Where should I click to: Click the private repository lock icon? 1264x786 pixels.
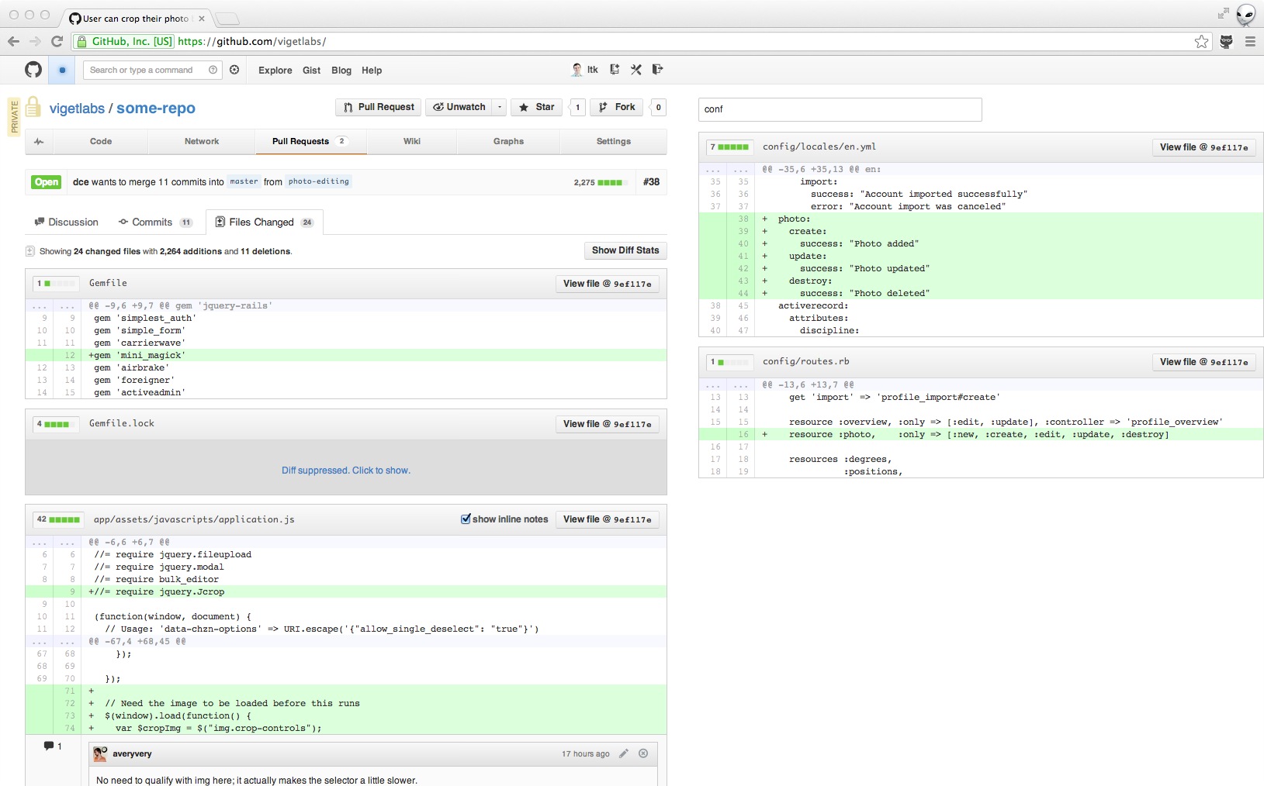(33, 107)
